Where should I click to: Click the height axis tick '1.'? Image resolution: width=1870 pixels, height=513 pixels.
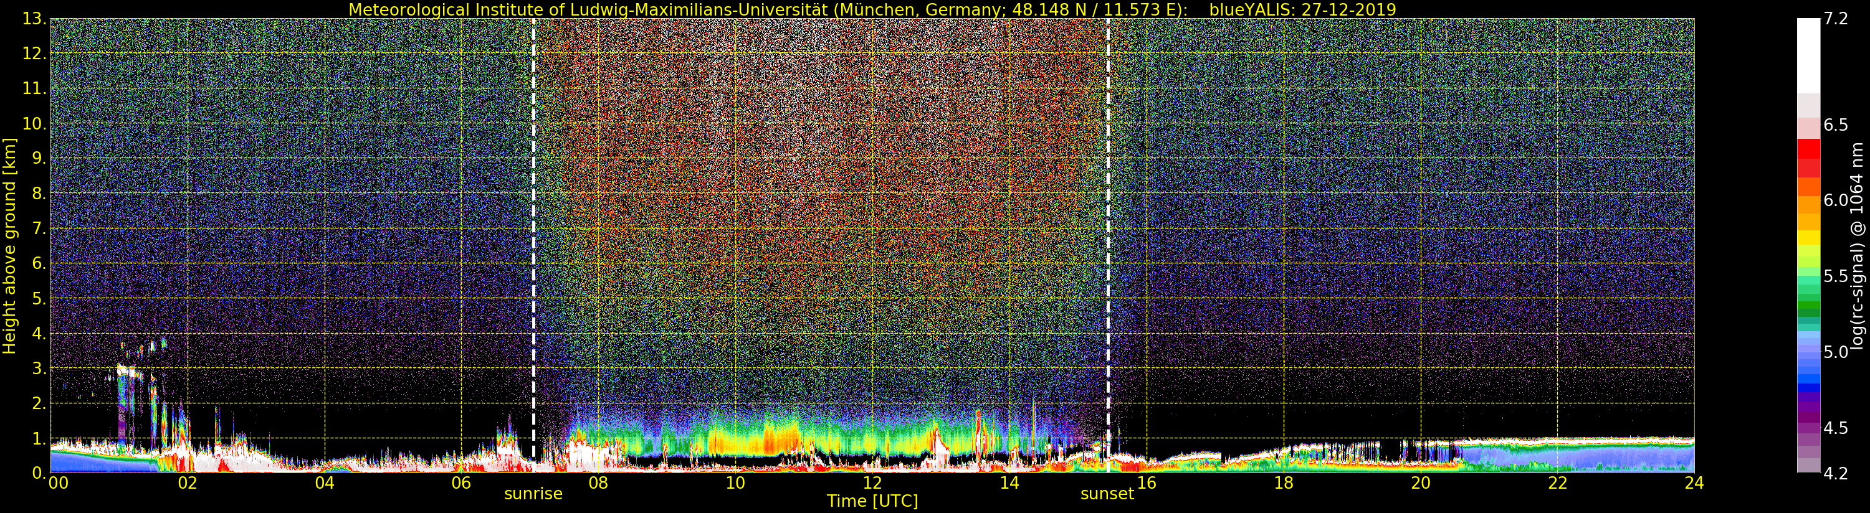(39, 438)
